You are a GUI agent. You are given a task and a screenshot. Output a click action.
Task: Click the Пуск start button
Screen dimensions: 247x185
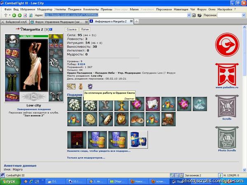tap(10, 182)
